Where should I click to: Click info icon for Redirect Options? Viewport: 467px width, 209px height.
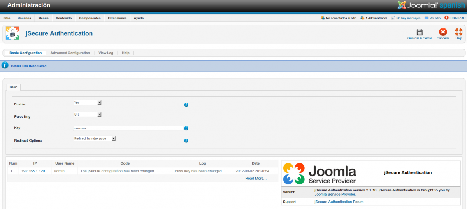click(x=186, y=141)
